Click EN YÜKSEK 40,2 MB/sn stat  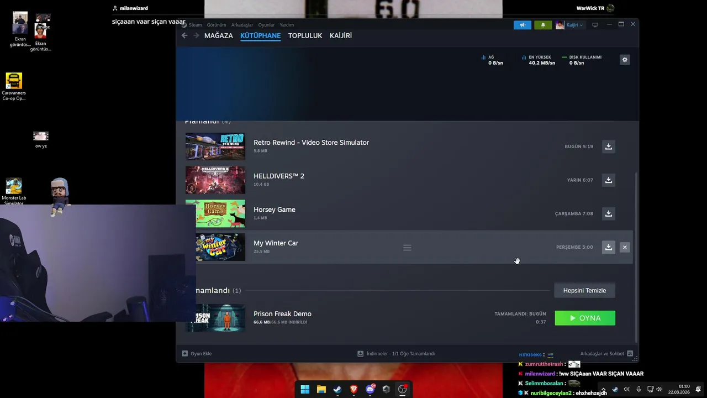pyautogui.click(x=539, y=60)
